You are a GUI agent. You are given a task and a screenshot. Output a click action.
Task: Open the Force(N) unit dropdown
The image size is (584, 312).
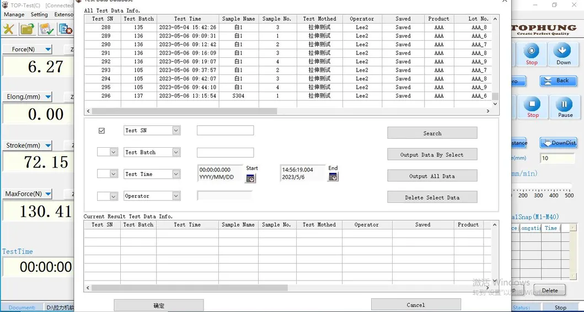pyautogui.click(x=48, y=50)
